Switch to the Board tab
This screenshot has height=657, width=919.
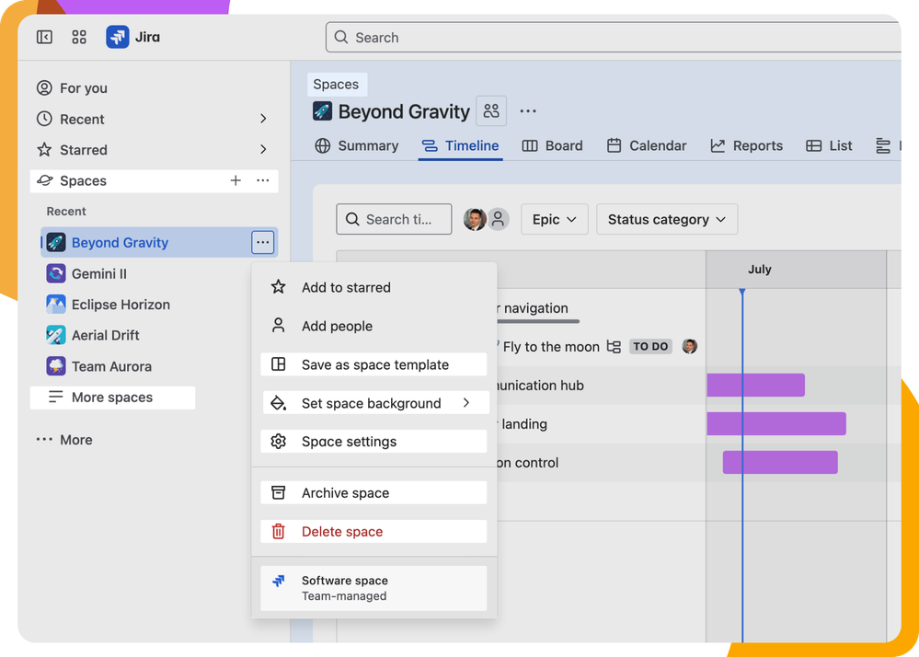pyautogui.click(x=552, y=146)
